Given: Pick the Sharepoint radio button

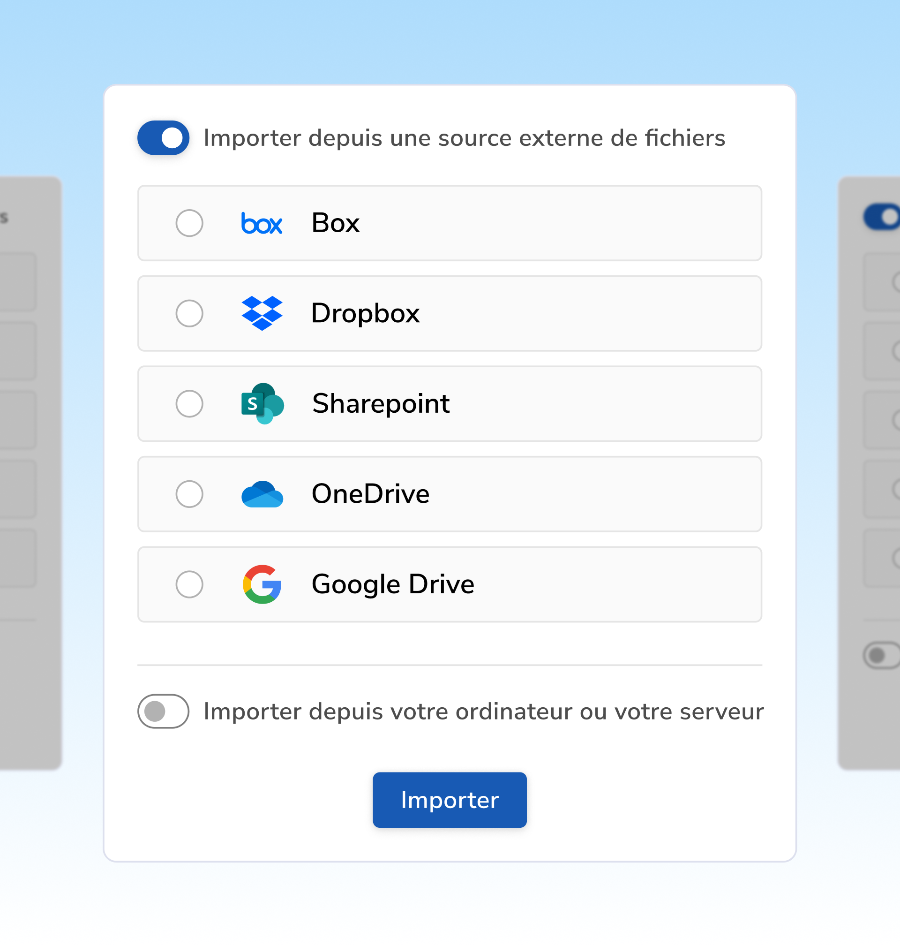Looking at the screenshot, I should point(189,404).
